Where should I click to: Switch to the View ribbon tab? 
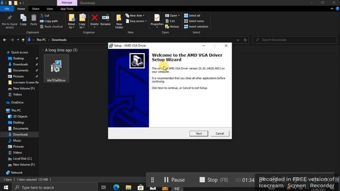pyautogui.click(x=49, y=8)
